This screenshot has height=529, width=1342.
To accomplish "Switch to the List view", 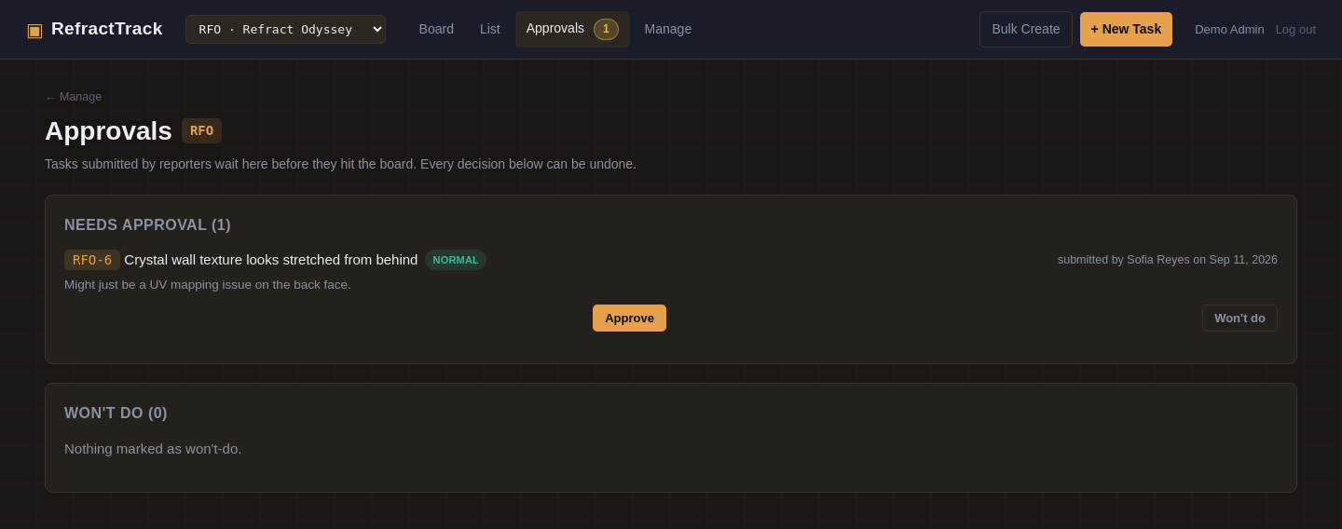I will (x=490, y=29).
